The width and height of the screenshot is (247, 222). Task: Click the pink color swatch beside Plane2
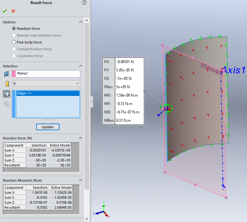pyautogui.click(x=13, y=74)
